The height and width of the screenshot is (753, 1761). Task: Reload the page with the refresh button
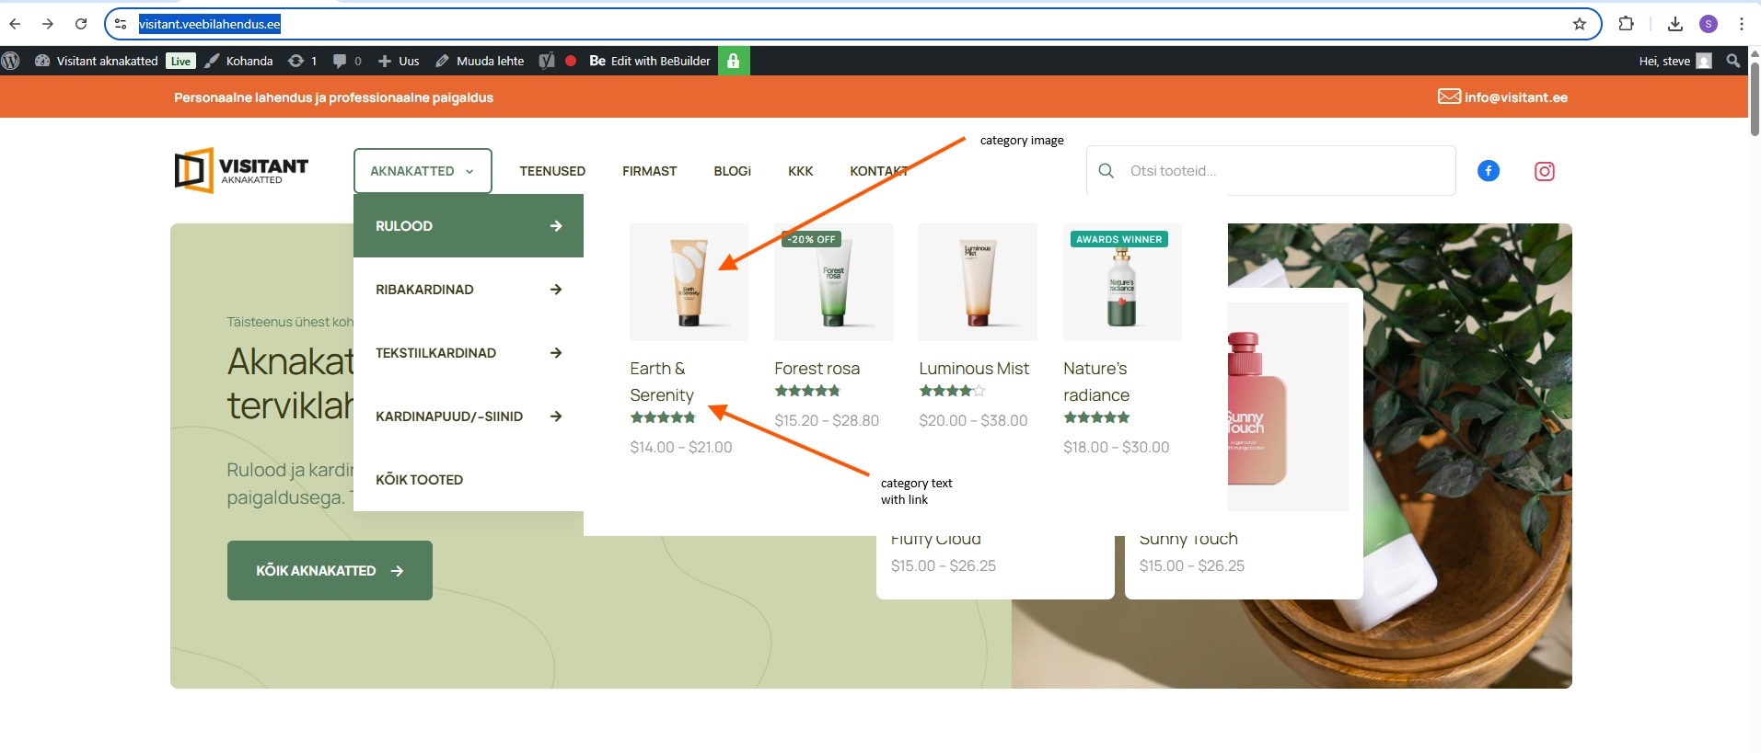click(x=81, y=24)
